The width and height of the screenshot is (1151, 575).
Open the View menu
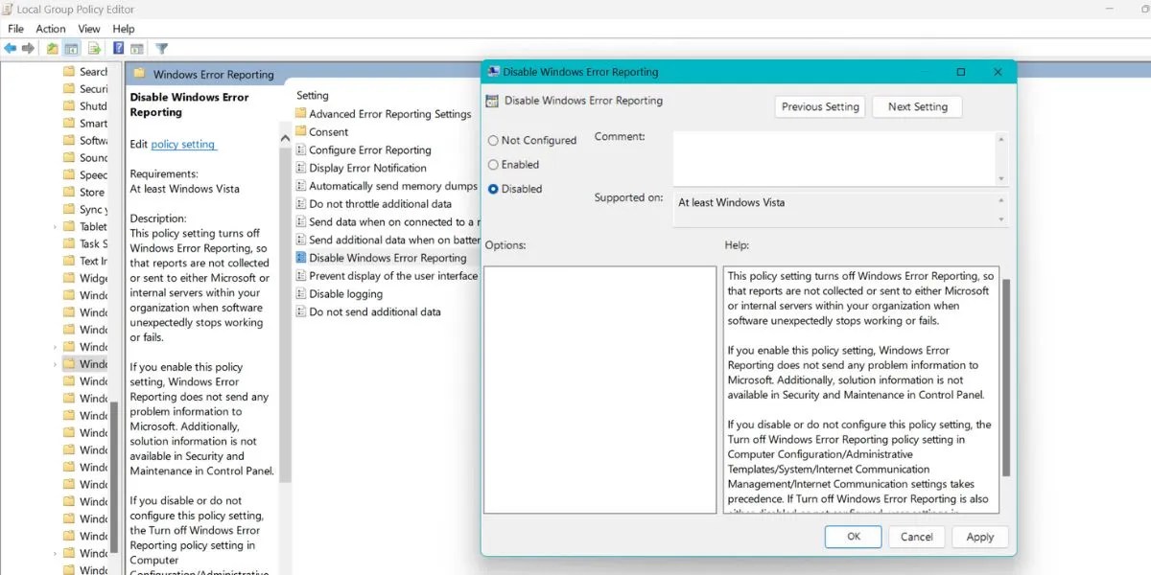tap(88, 29)
